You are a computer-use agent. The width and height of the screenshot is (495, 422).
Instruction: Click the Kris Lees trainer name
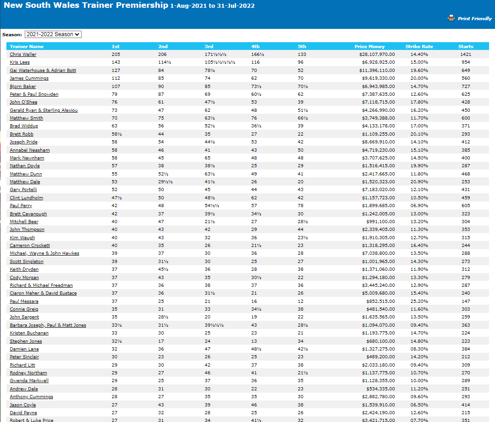point(19,62)
